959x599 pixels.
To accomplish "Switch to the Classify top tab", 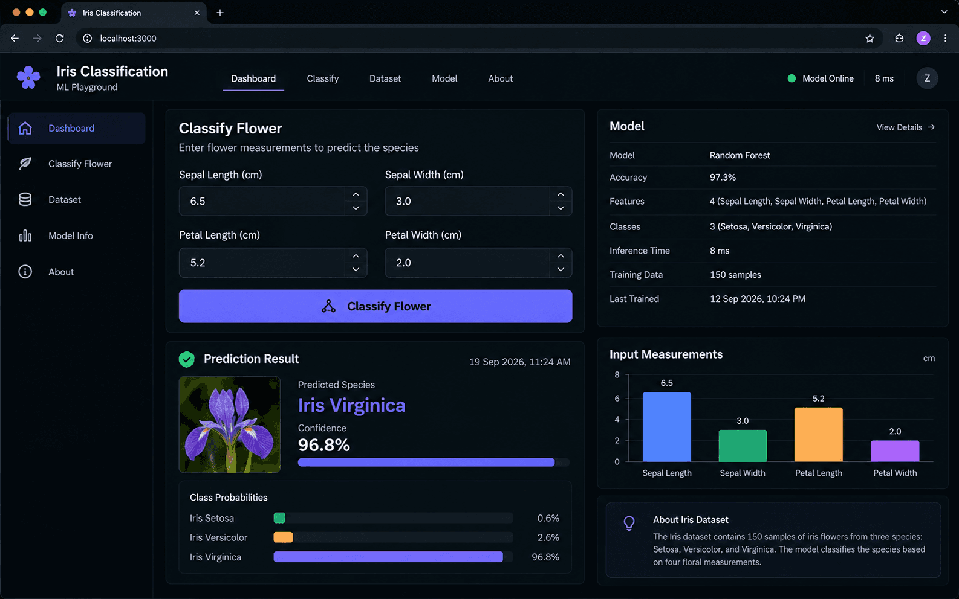I will click(323, 78).
